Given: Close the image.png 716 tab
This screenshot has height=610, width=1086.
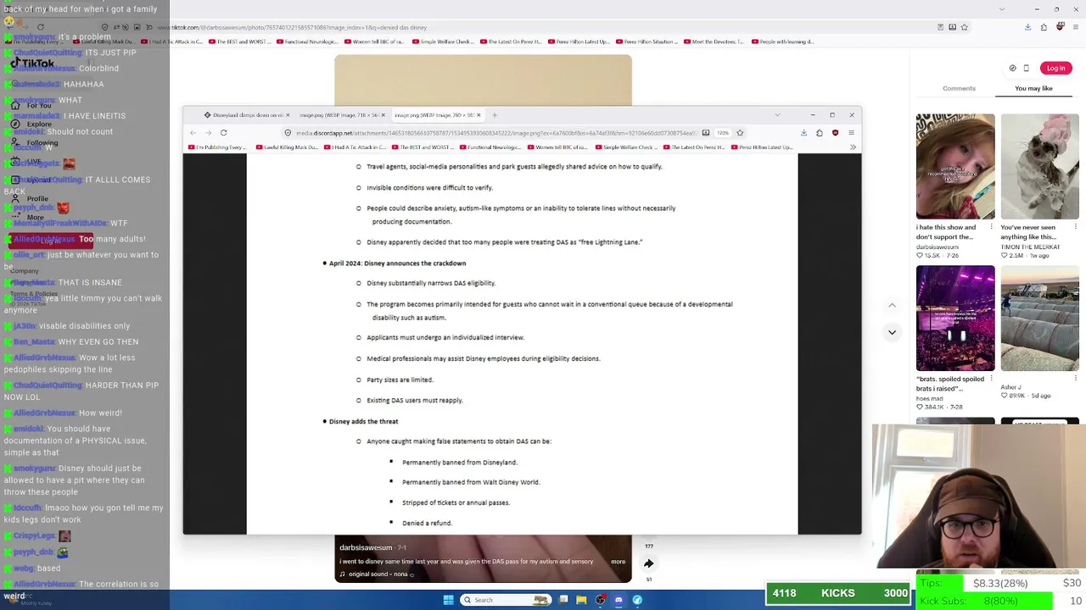Looking at the screenshot, I should click(383, 115).
